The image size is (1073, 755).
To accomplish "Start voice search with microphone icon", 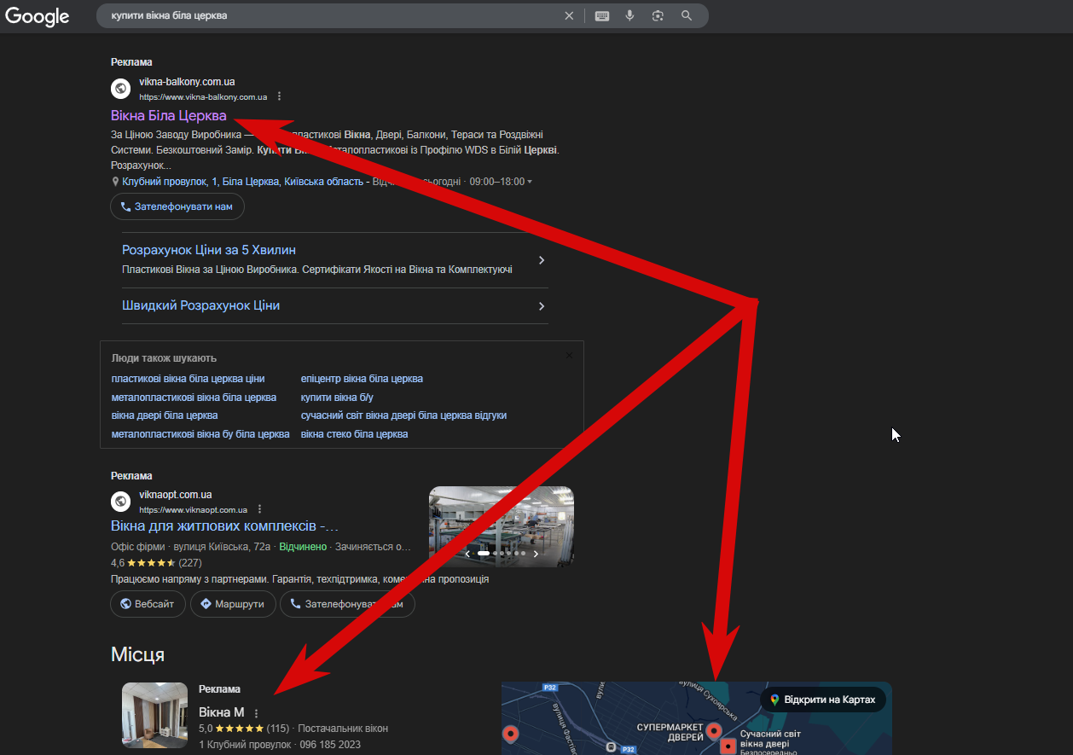I will click(629, 15).
